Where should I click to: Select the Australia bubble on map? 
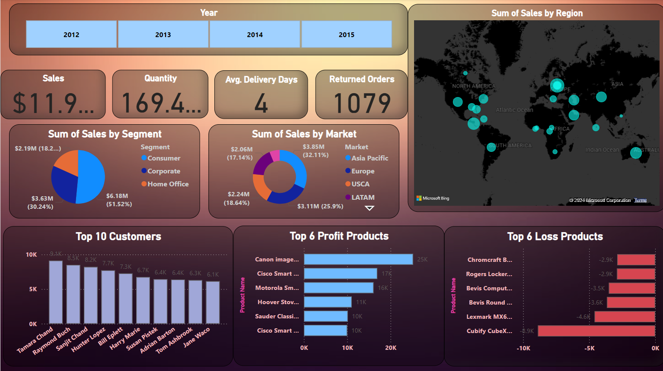[635, 153]
